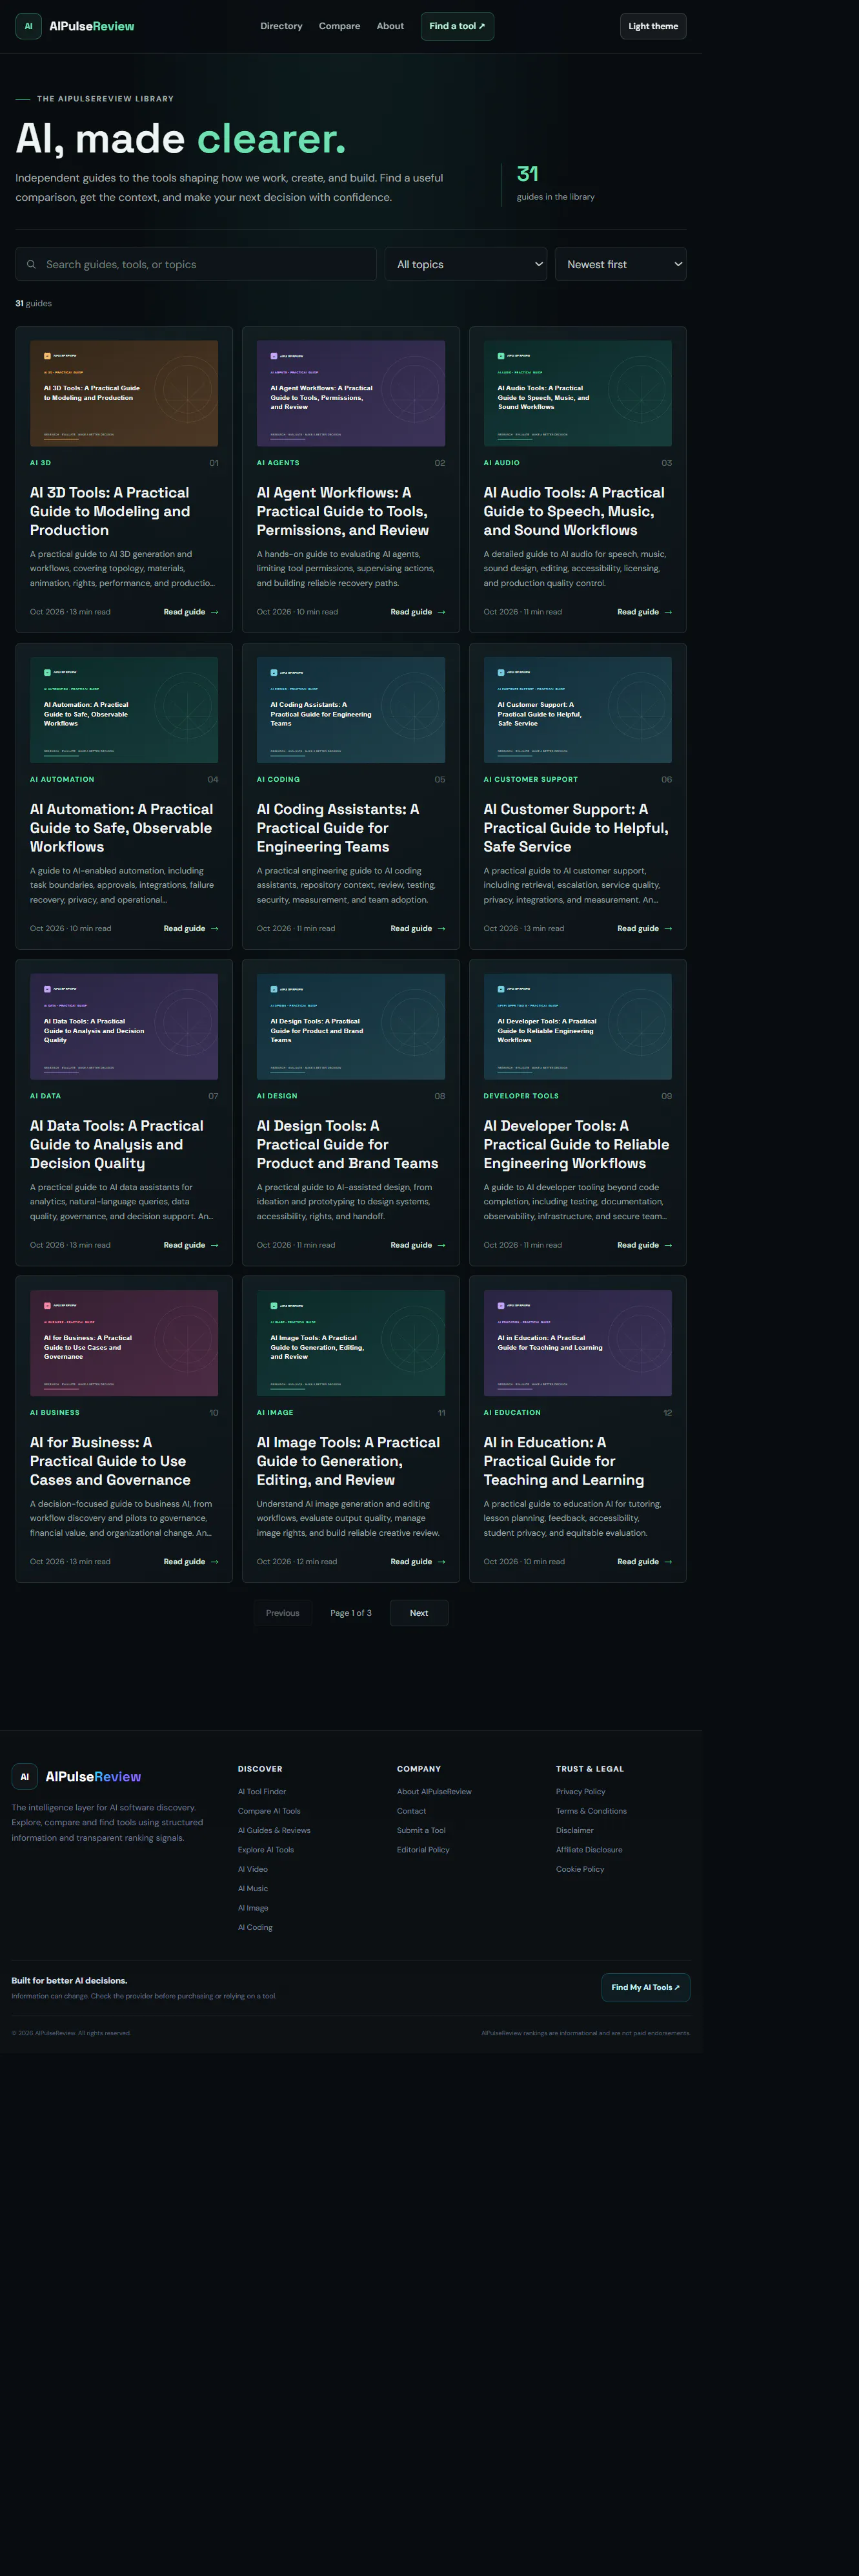Image resolution: width=859 pixels, height=2576 pixels.
Task: Open AI Tool Finder footer link
Action: pyautogui.click(x=261, y=1792)
